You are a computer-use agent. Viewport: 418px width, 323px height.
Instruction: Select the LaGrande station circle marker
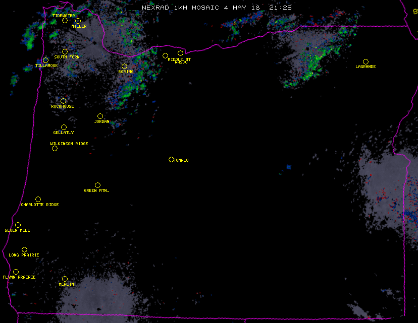(365, 61)
